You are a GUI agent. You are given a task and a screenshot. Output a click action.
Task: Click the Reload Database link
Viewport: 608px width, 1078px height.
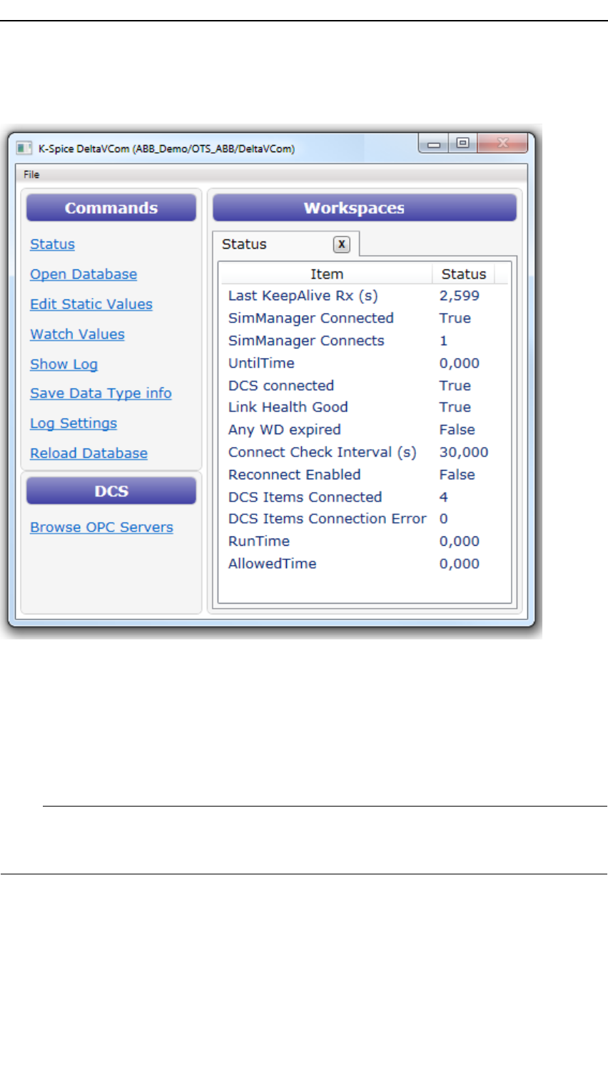pyautogui.click(x=88, y=454)
